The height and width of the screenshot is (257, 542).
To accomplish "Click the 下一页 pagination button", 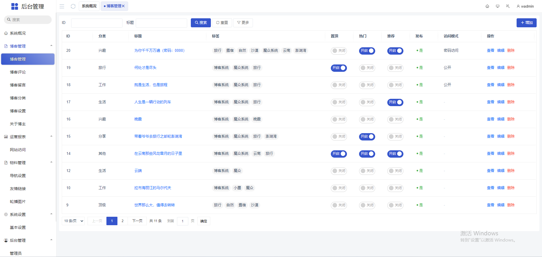I will [137, 221].
